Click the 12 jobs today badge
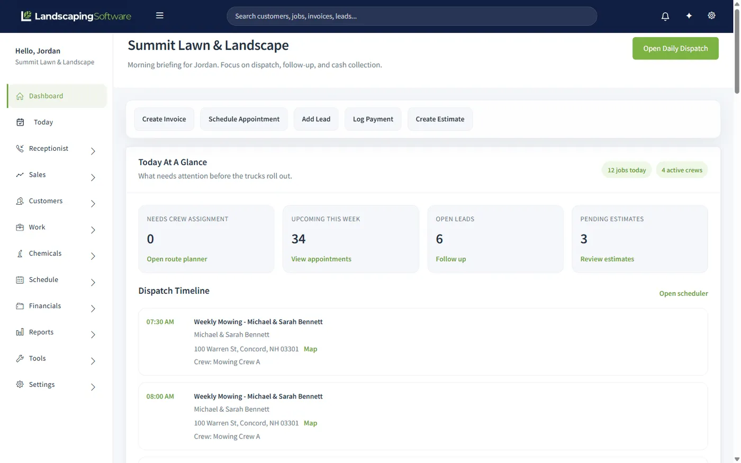 (x=627, y=170)
